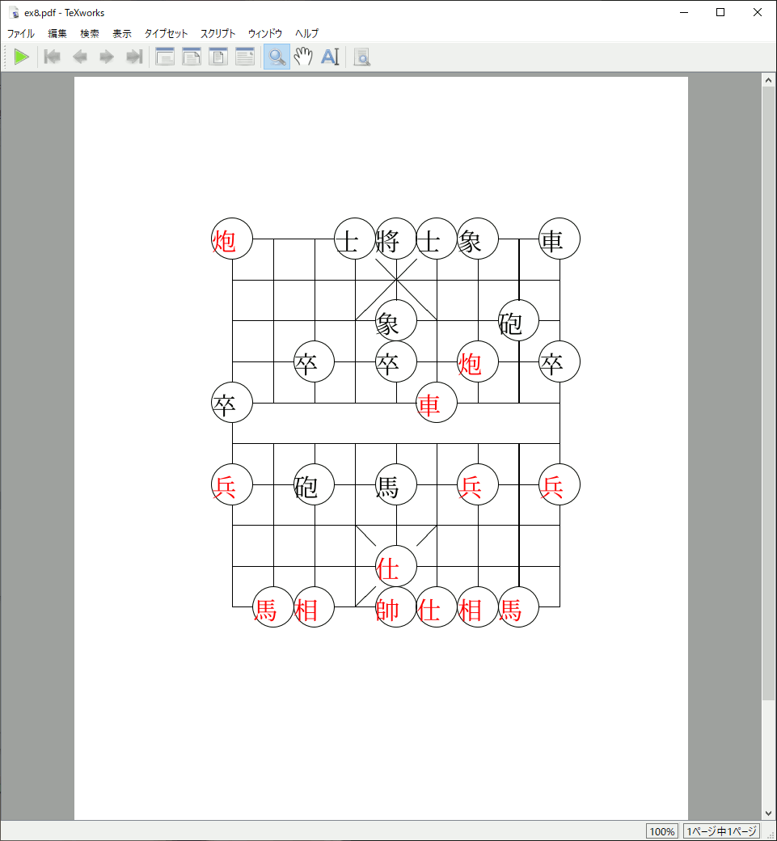Screen dimensions: 777x841
Task: Click the black 馬 piece
Action: (395, 484)
